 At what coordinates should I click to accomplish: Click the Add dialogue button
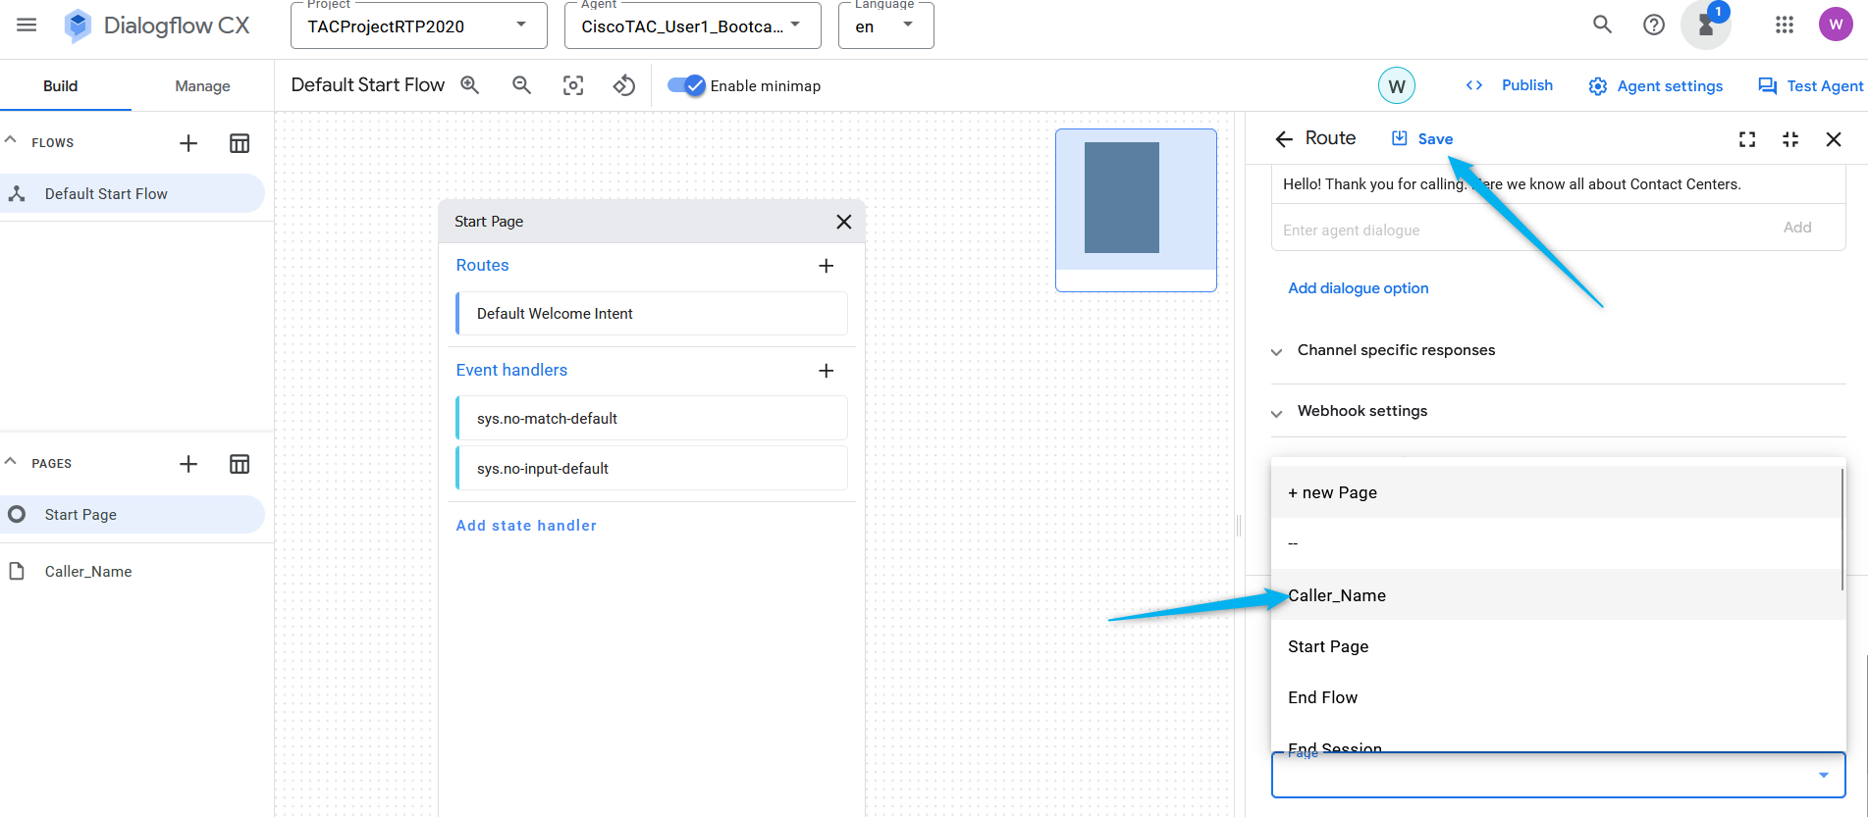click(1797, 228)
